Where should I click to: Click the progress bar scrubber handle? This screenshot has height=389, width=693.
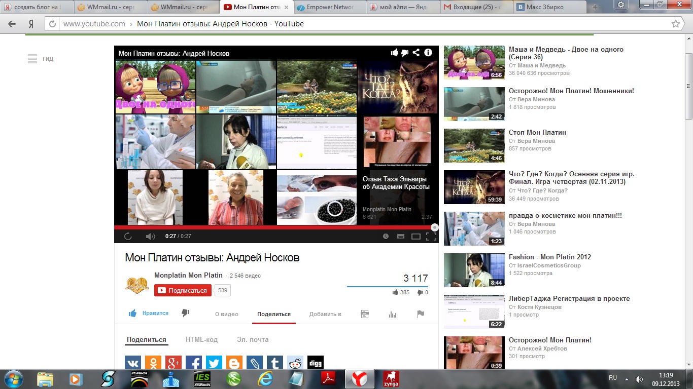pos(435,227)
